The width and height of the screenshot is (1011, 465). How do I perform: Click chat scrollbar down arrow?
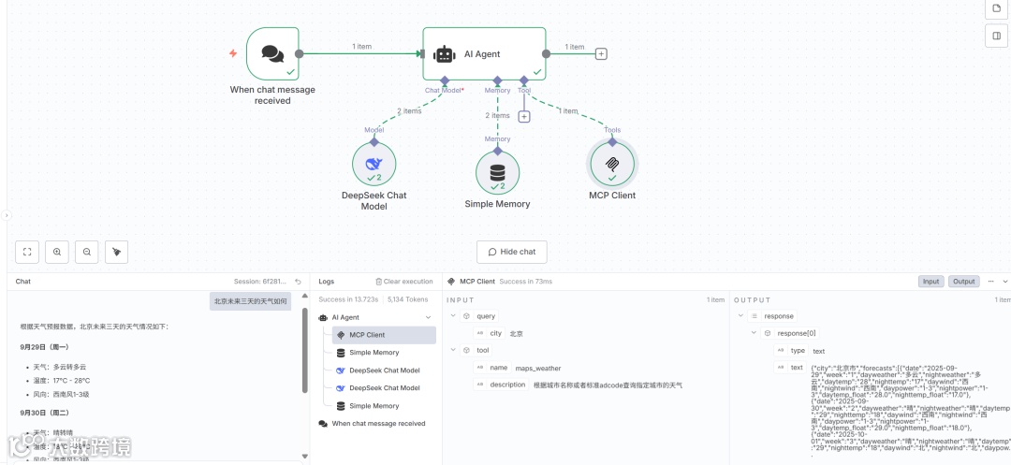305,458
